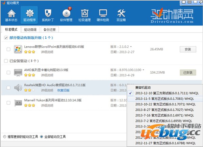Select the 推荐更新的驱动及工具 radio button

click(4, 137)
